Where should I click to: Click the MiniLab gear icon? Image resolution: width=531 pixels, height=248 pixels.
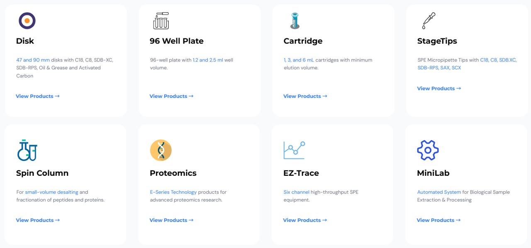(428, 150)
